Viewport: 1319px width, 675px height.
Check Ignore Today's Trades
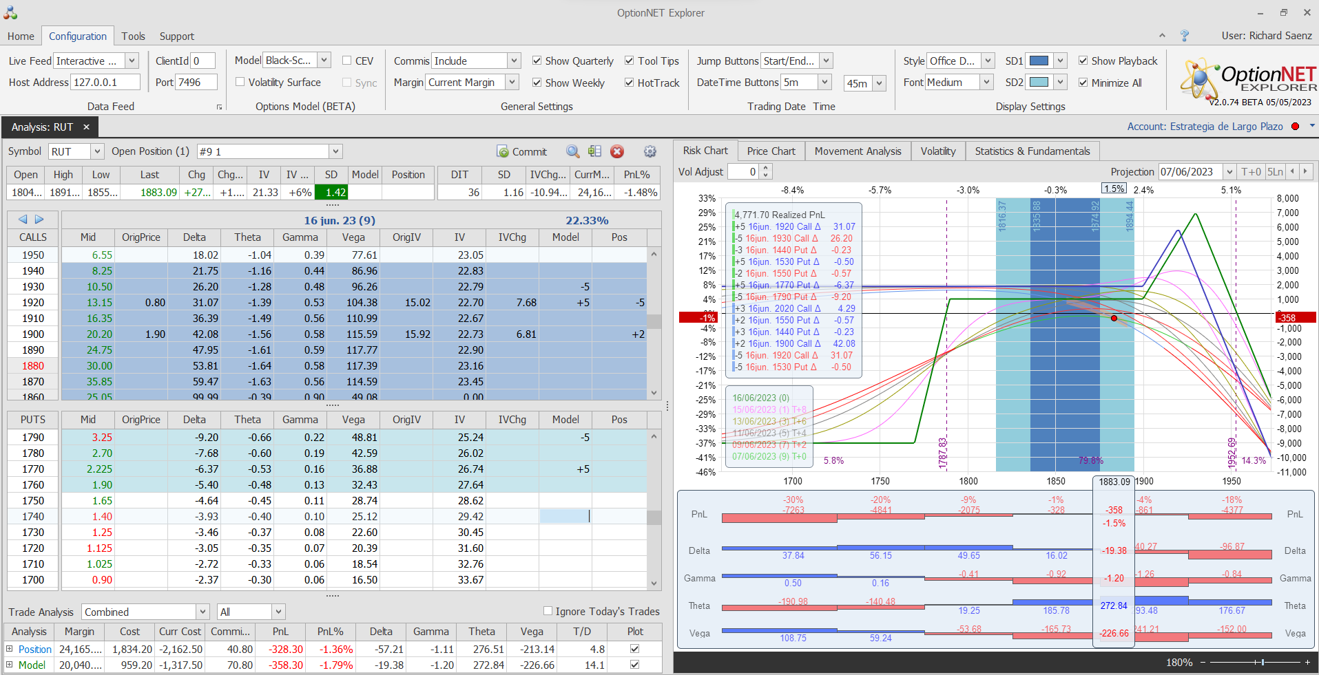tap(548, 611)
